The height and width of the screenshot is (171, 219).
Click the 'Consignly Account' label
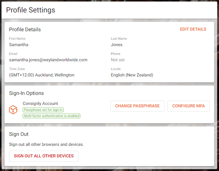tap(40, 103)
